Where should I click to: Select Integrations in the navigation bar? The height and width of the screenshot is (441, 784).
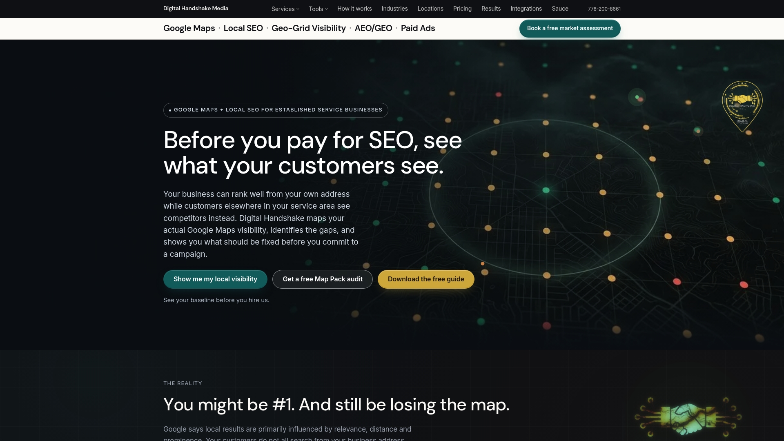point(526,9)
